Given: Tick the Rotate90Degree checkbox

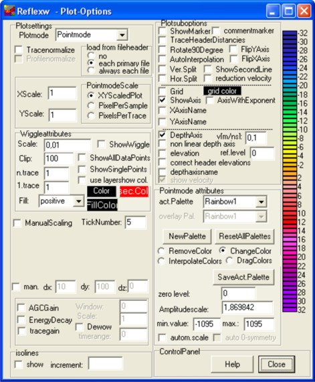Looking at the screenshot, I should tap(163, 50).
